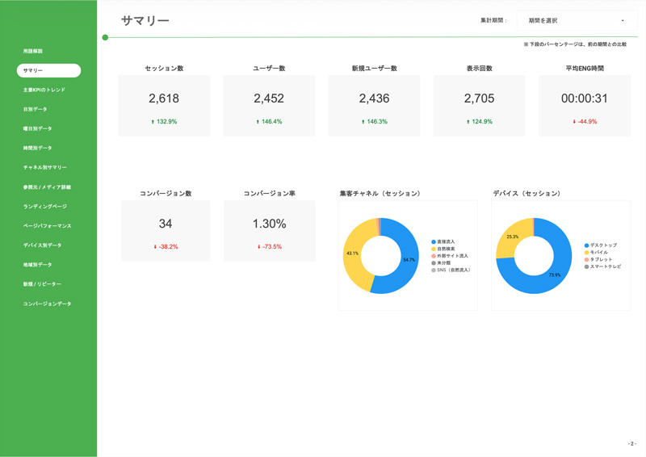Click the blue デスクトップ legend dot

pos(587,245)
